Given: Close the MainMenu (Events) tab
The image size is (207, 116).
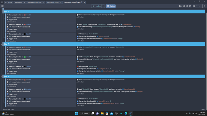Looking at the screenshot, I should point(44,2).
